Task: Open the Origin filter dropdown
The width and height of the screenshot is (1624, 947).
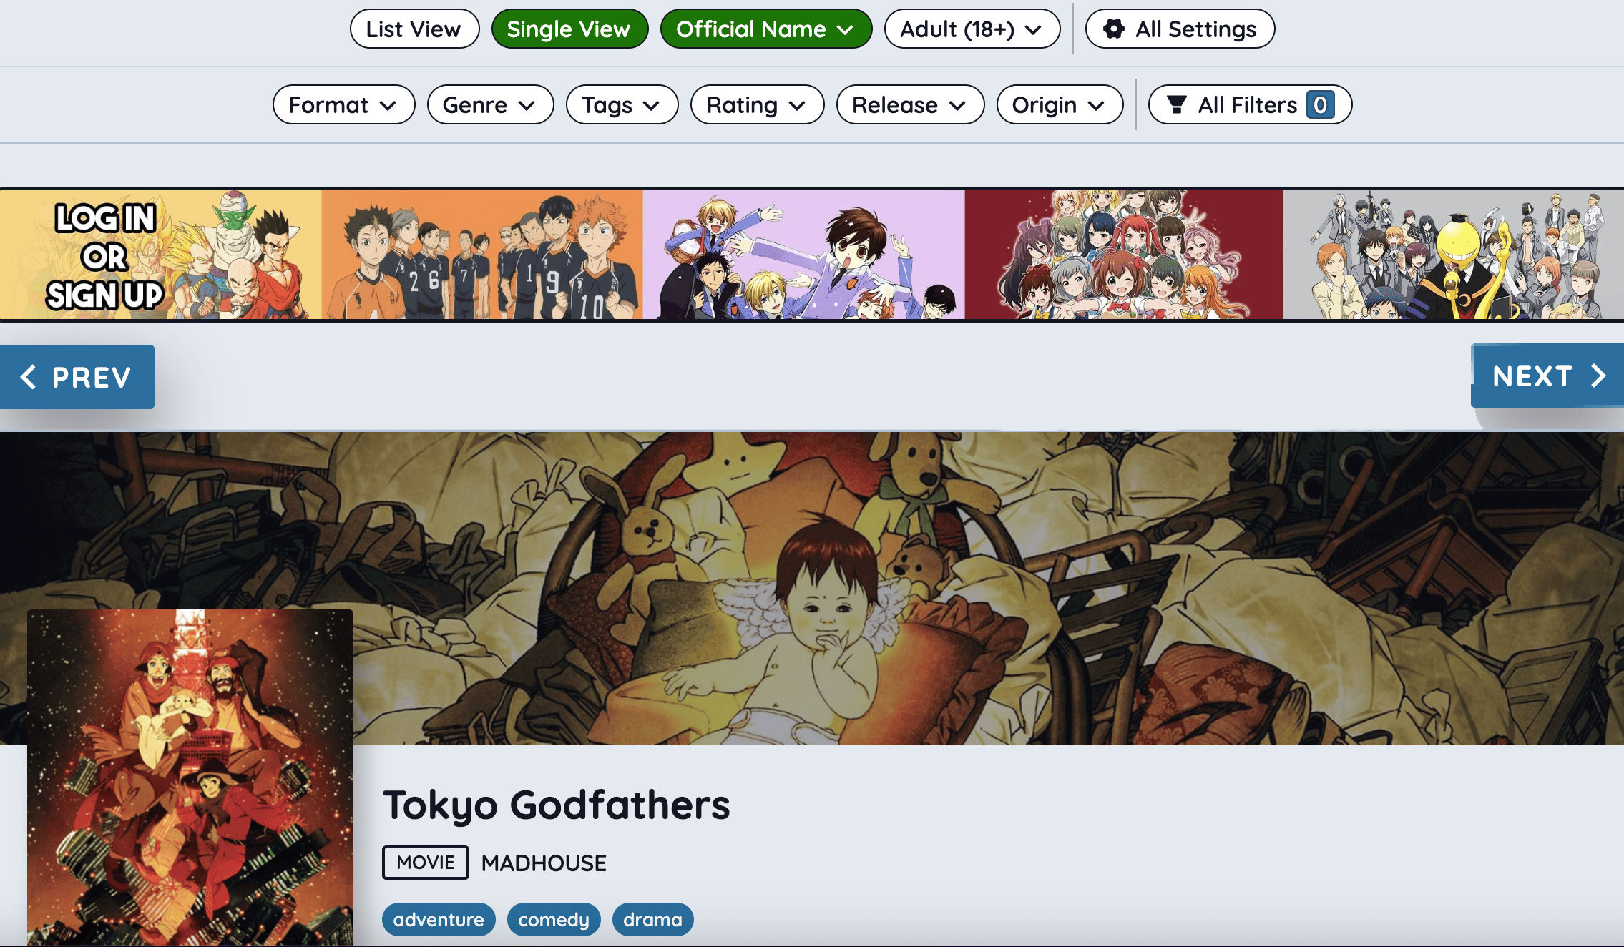Action: pyautogui.click(x=1060, y=105)
